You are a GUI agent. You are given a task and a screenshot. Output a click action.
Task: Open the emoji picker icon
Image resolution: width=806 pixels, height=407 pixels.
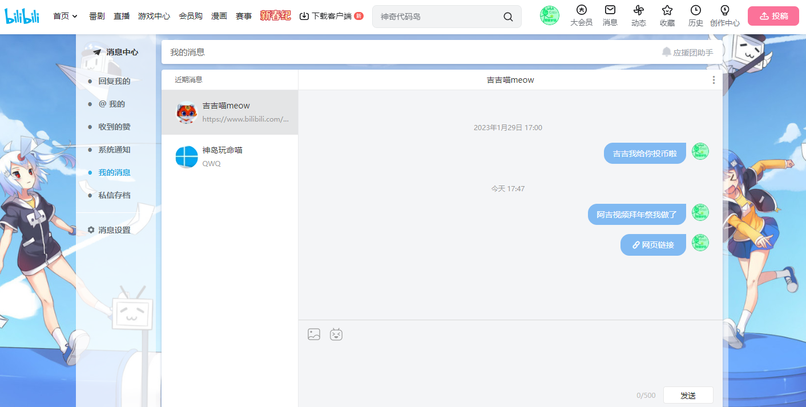pyautogui.click(x=336, y=335)
